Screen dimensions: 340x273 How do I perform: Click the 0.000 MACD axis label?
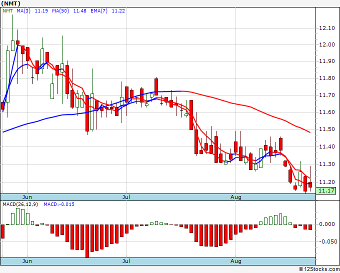[327, 224]
